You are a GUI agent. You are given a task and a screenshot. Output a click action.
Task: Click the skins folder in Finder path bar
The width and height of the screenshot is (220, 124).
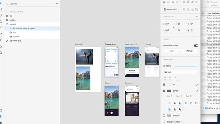click(x=209, y=108)
